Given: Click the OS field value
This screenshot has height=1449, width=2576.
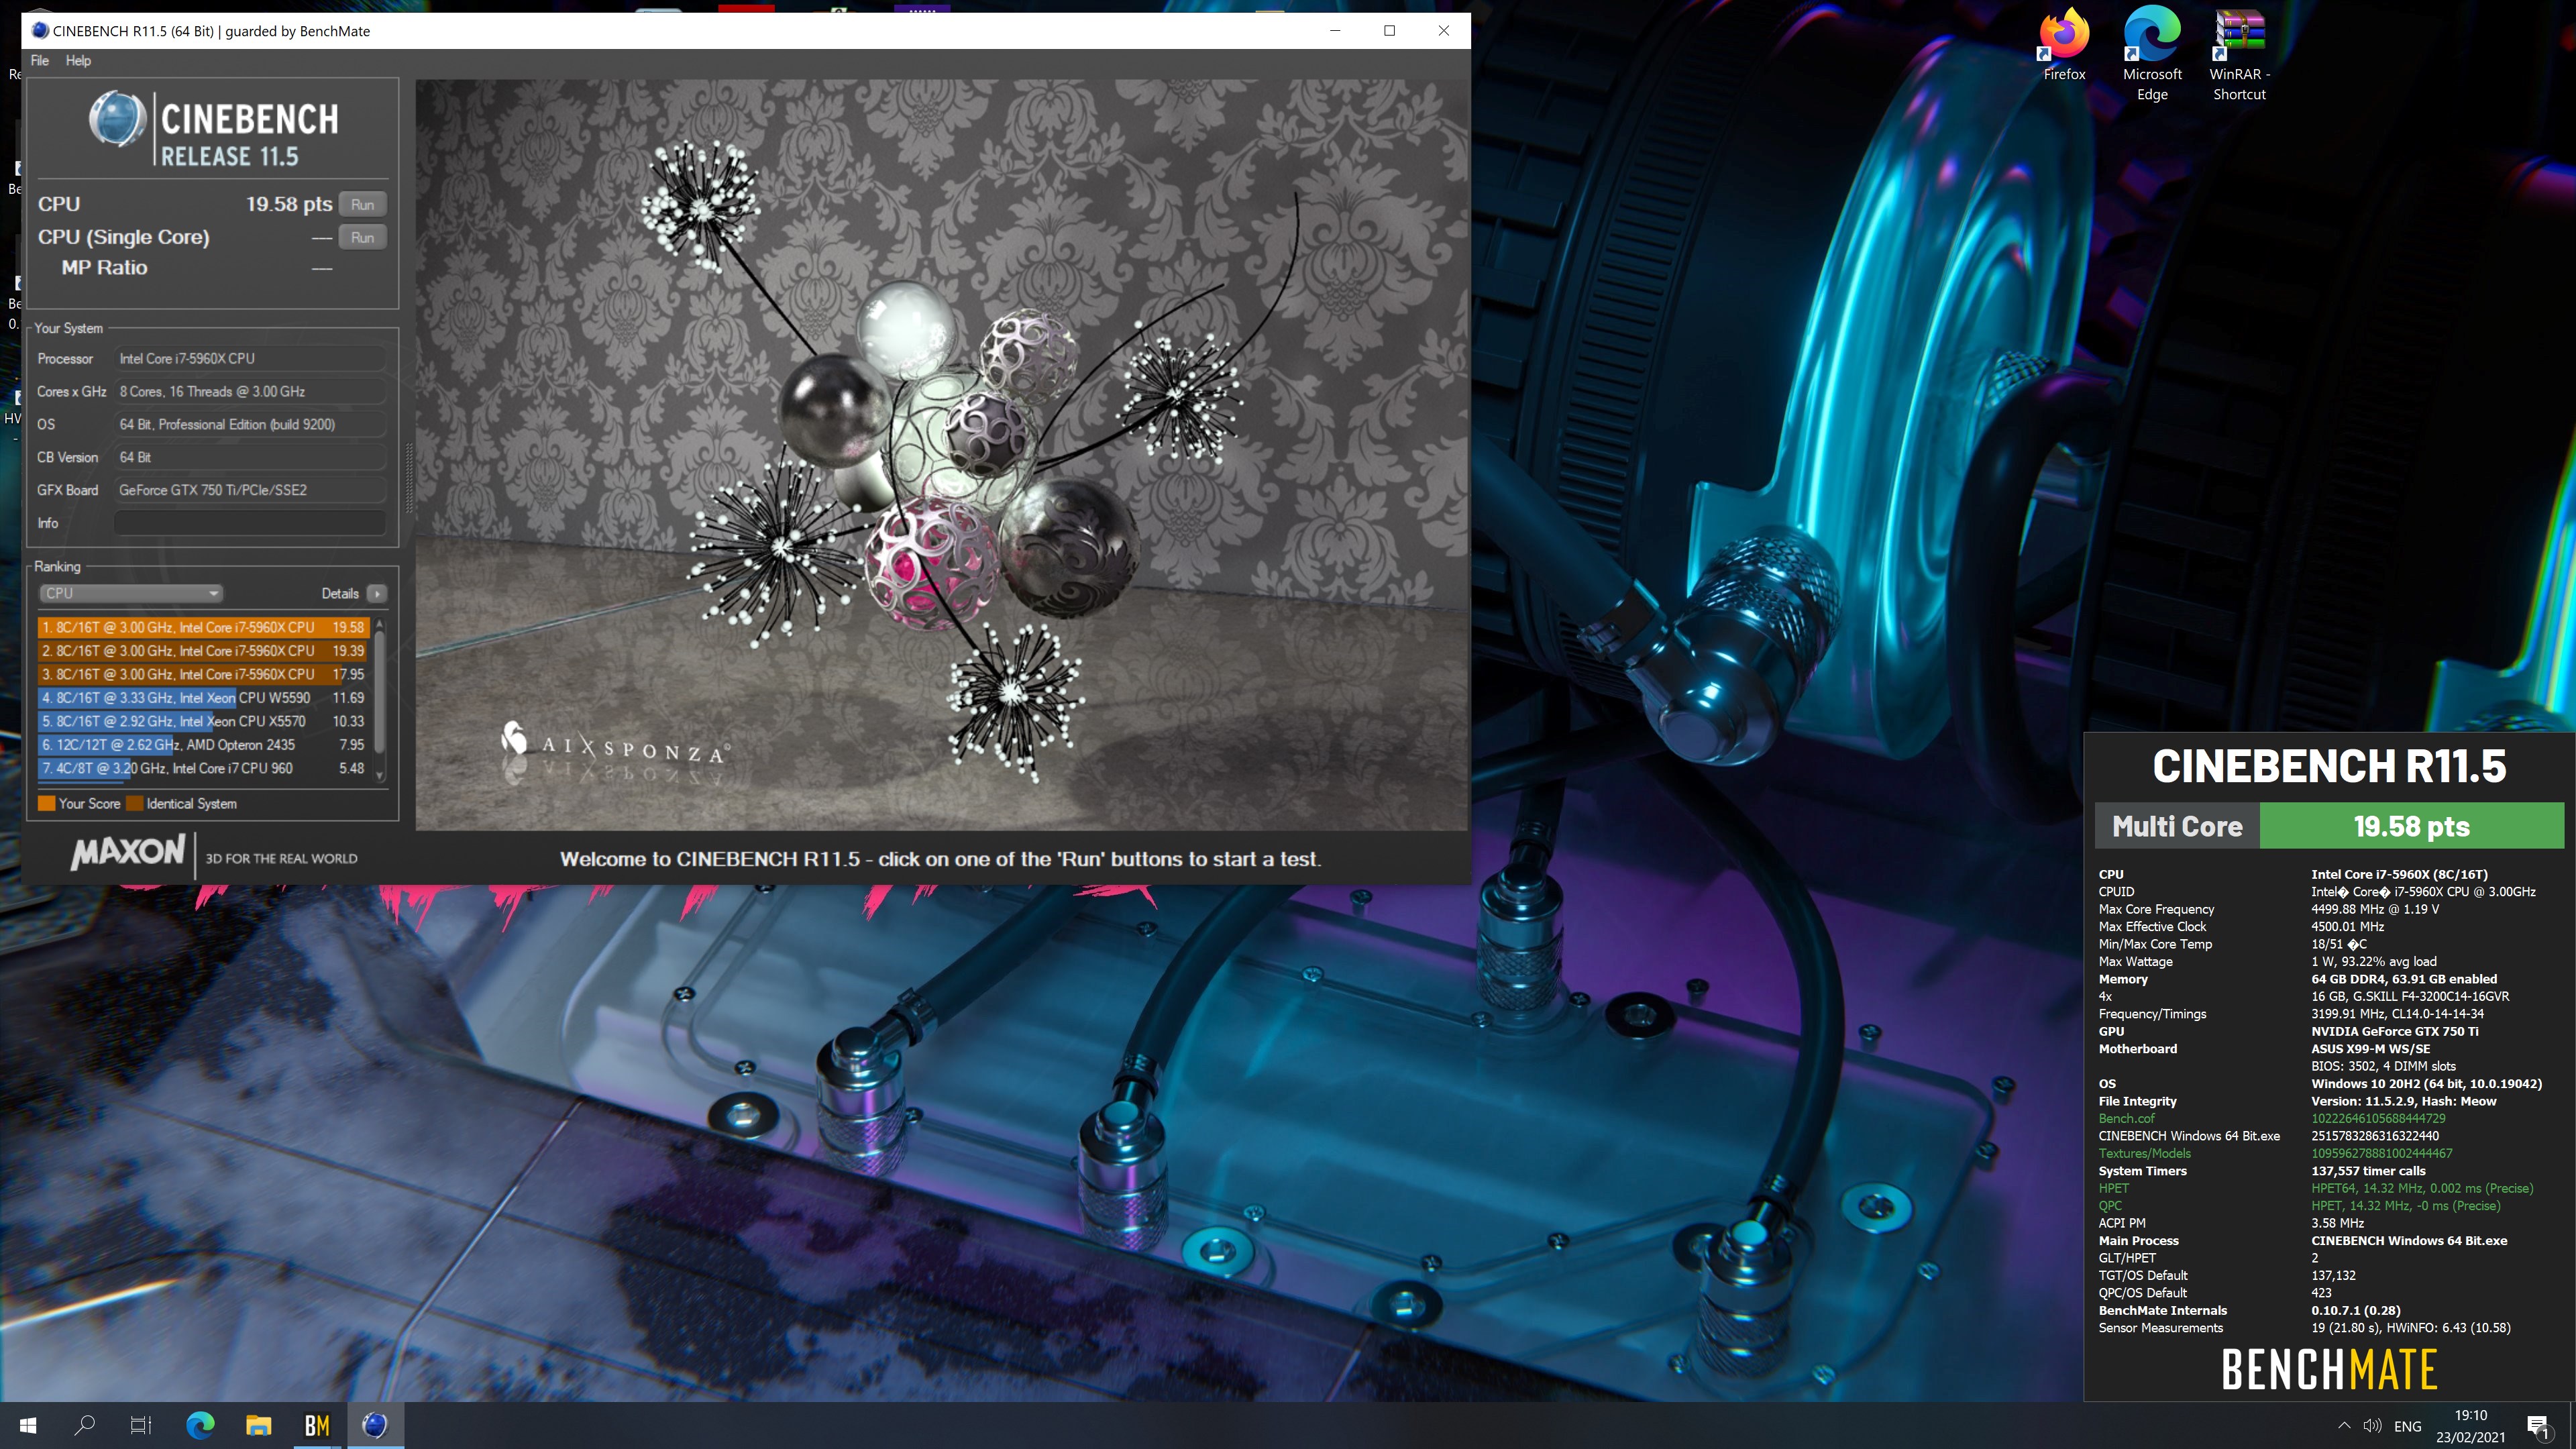Looking at the screenshot, I should pos(250,424).
